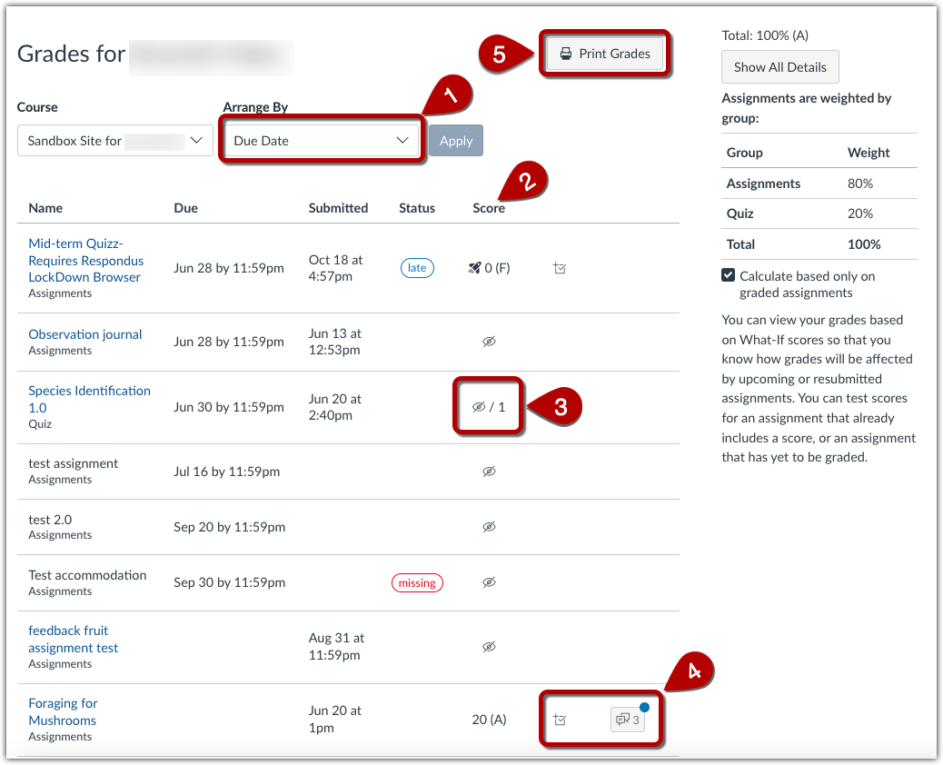
Task: Click hidden grade icon for test assignment
Action: (489, 472)
